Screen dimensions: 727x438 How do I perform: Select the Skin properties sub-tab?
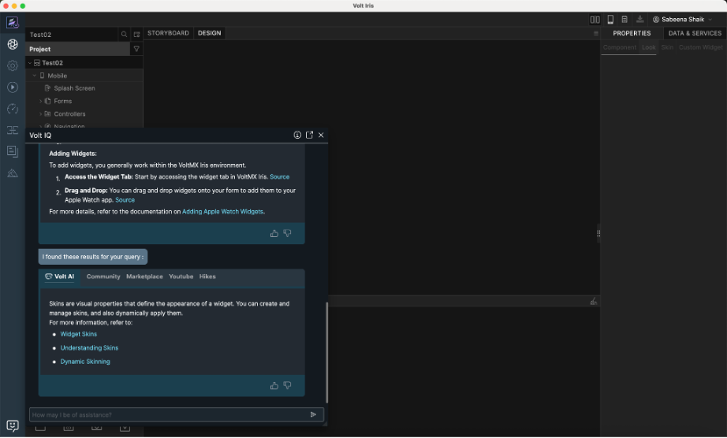pos(667,47)
